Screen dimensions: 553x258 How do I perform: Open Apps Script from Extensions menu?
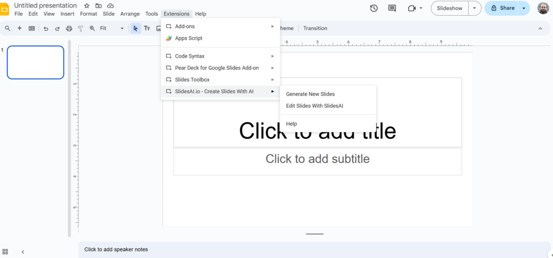pyautogui.click(x=188, y=38)
